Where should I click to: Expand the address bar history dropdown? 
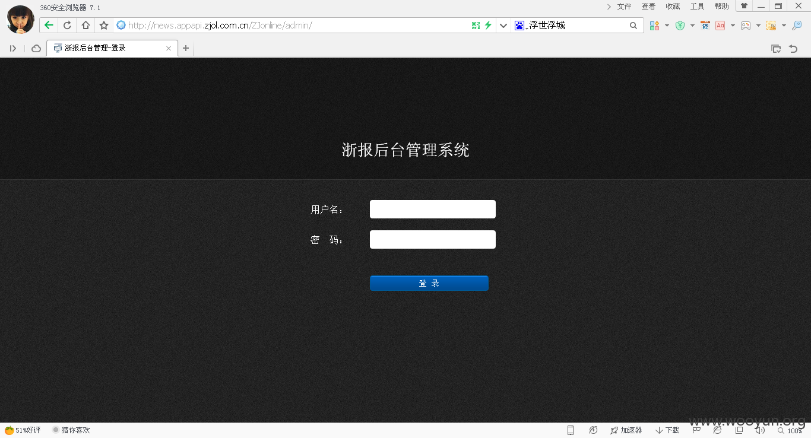pyautogui.click(x=503, y=26)
